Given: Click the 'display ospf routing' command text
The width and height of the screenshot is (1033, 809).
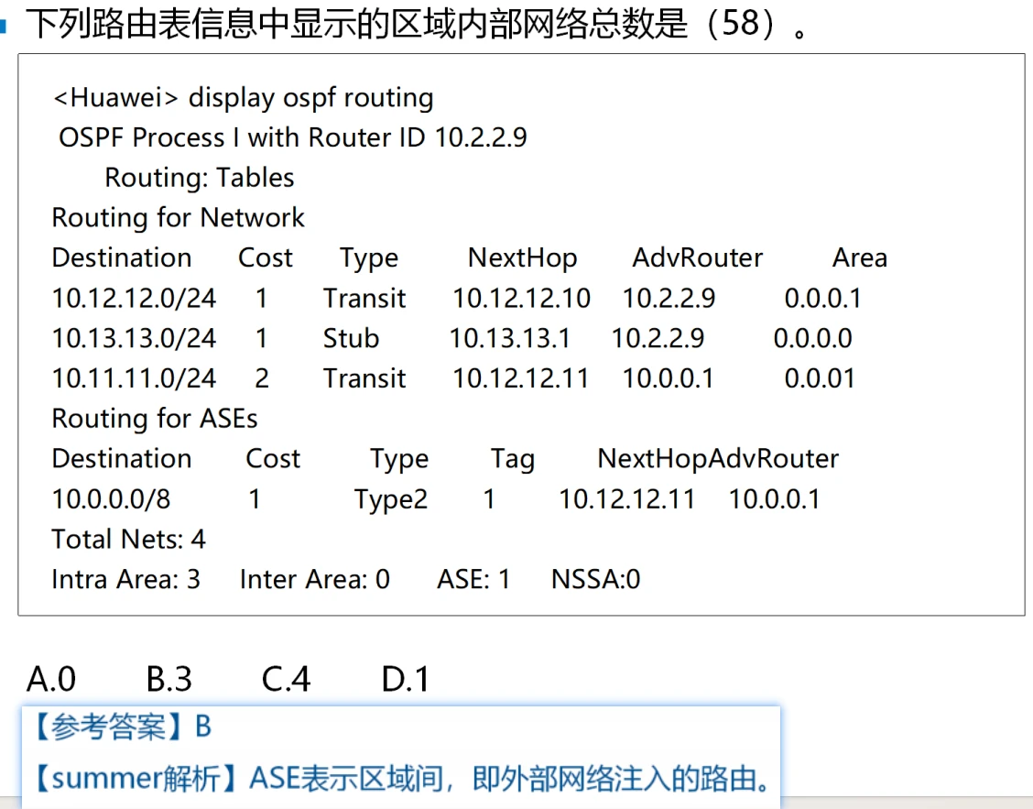Looking at the screenshot, I should (310, 97).
